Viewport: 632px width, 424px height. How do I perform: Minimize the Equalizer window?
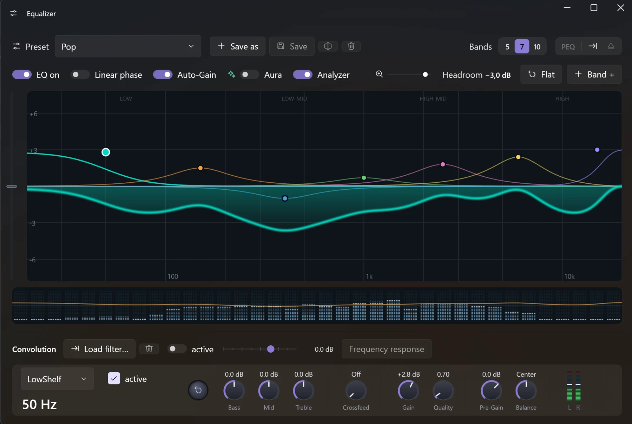point(567,8)
